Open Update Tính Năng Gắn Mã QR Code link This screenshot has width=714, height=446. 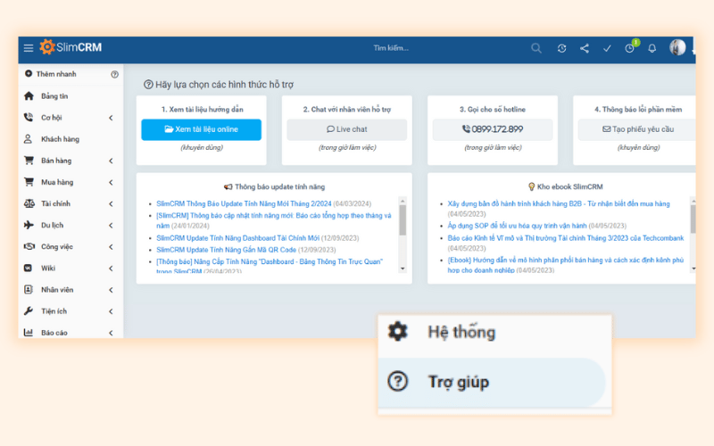pos(227,250)
